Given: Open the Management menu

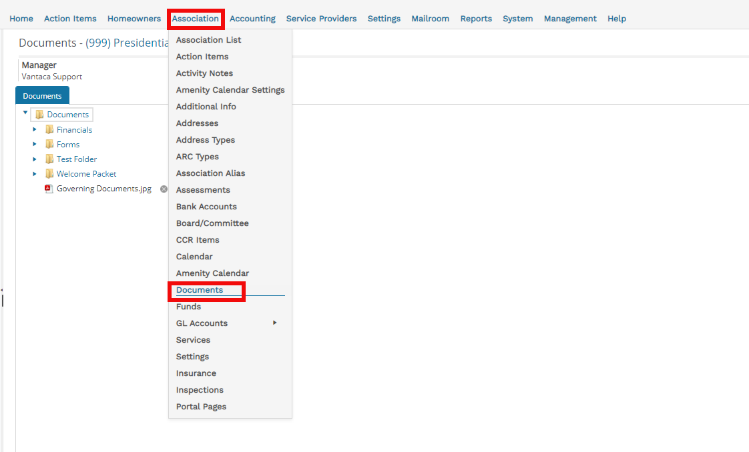Looking at the screenshot, I should [x=570, y=19].
